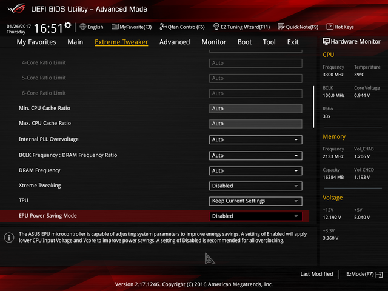Click the ROG logo icon
The width and height of the screenshot is (388, 291).
pos(17,8)
